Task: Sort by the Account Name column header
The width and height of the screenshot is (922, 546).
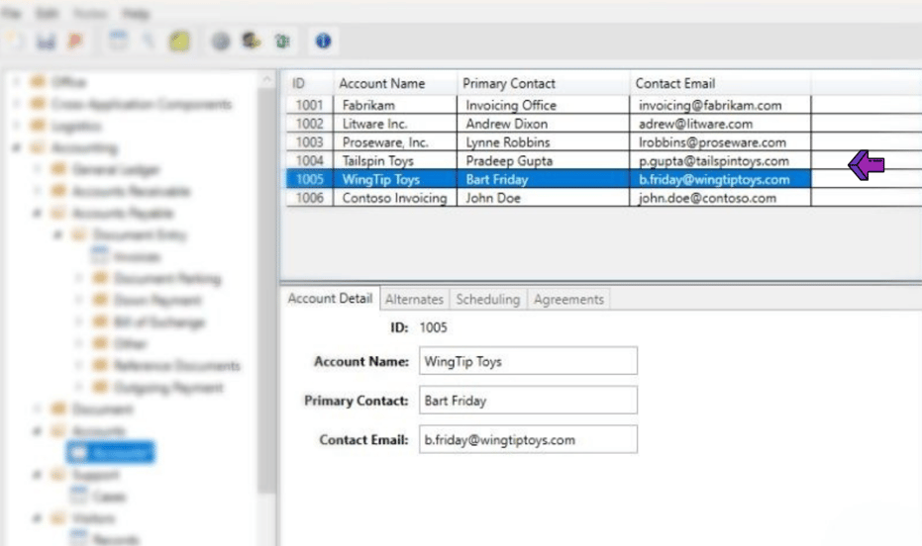Action: coord(395,83)
